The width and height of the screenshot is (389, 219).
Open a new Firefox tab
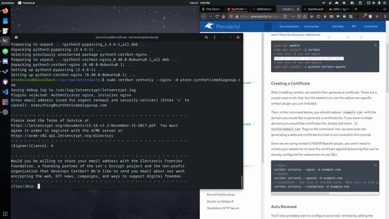point(356,9)
